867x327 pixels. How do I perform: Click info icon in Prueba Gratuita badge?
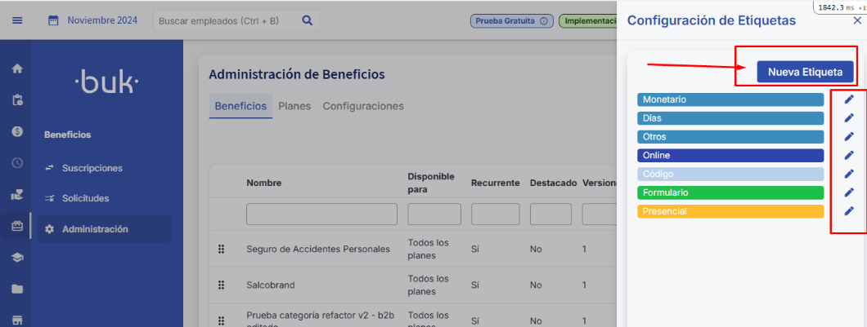point(544,21)
